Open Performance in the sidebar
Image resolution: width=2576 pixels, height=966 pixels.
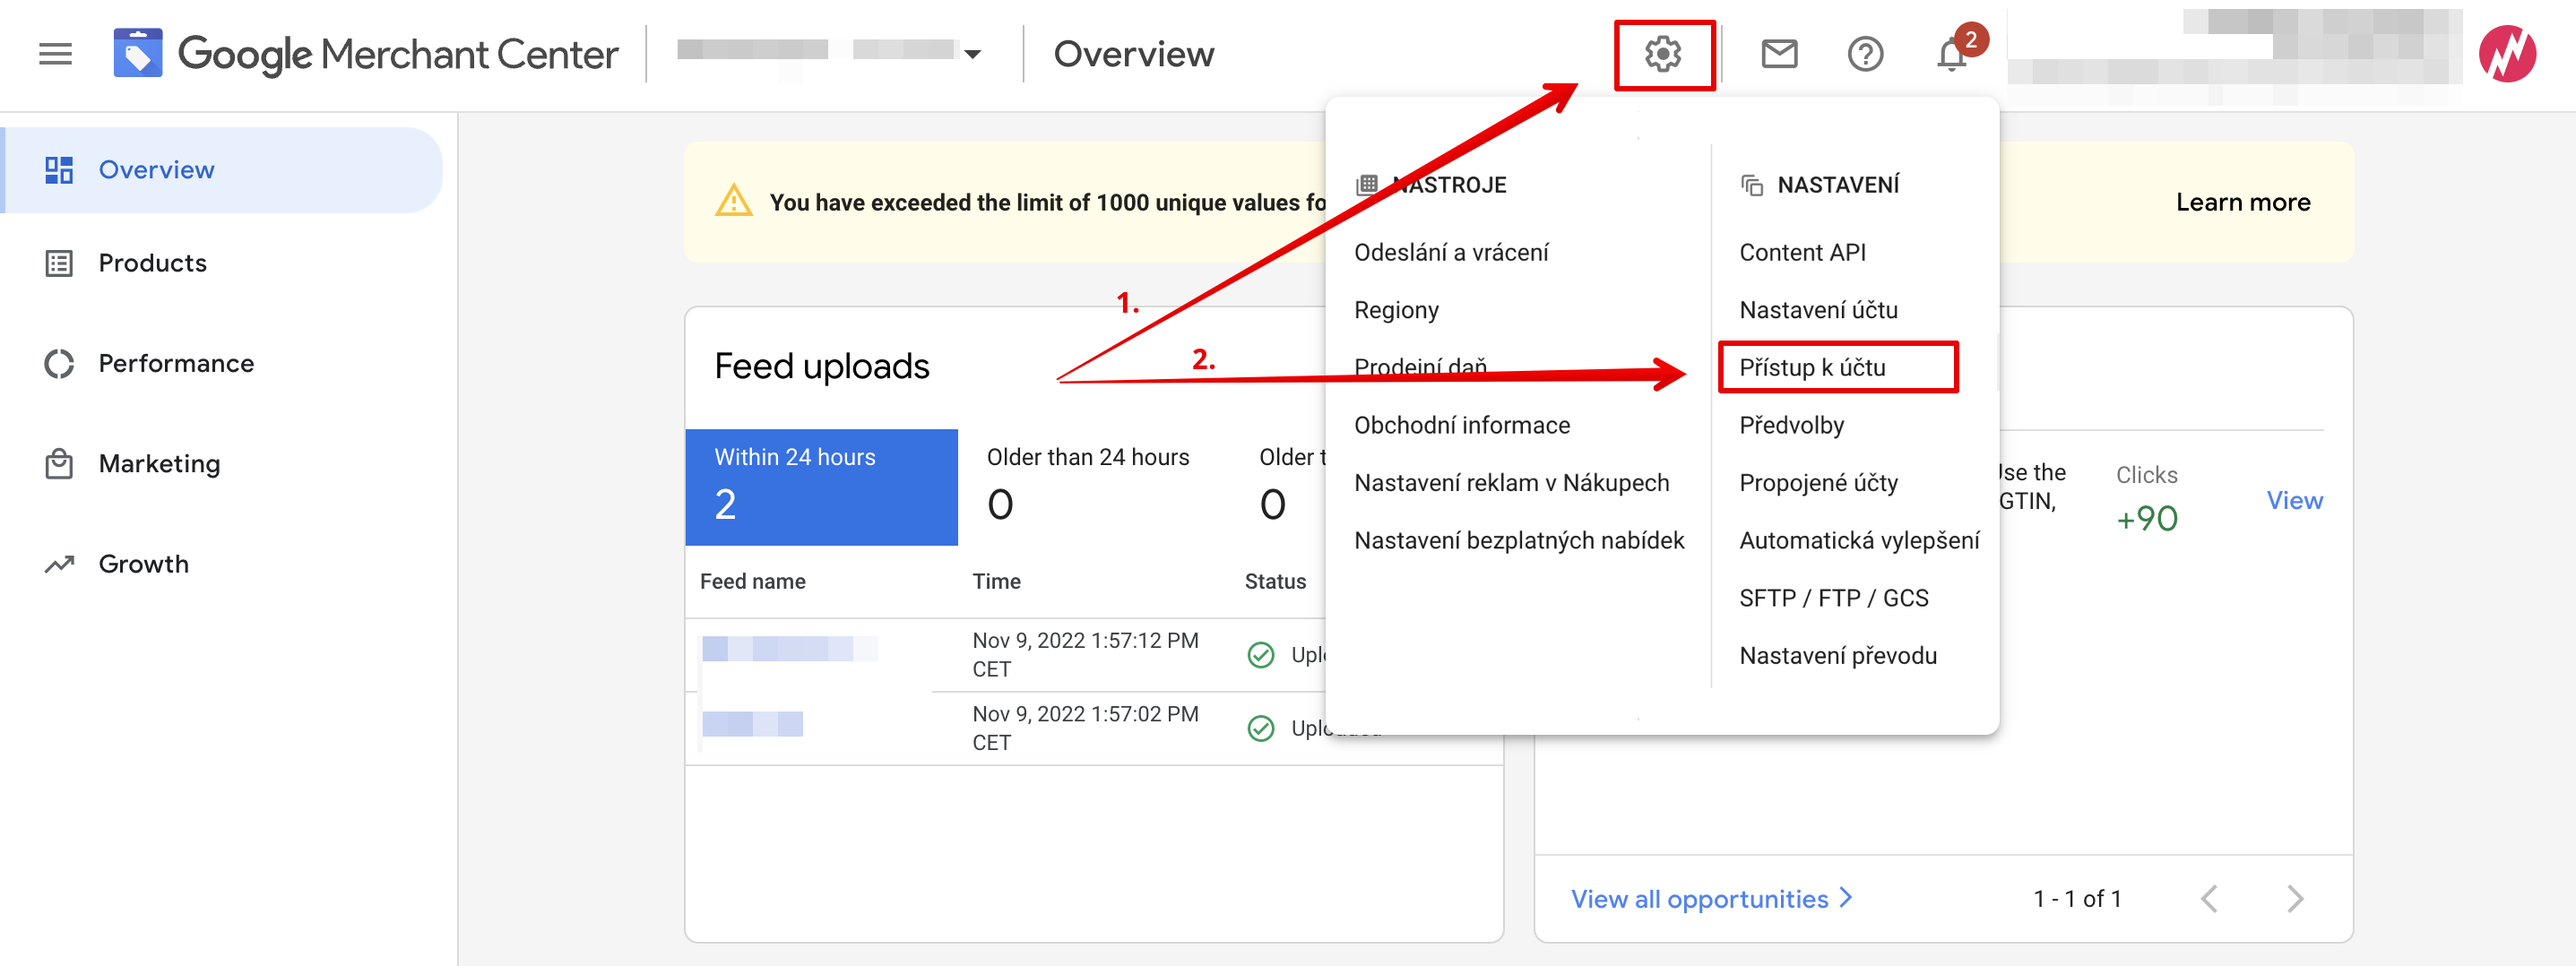[x=176, y=363]
